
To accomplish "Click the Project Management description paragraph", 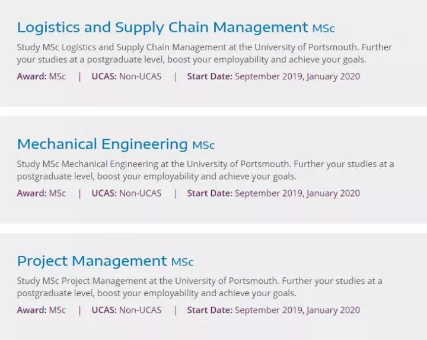I will coord(199,287).
